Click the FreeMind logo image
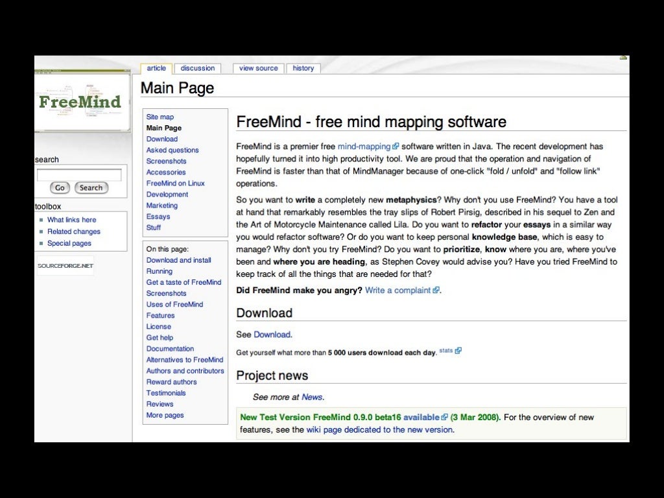The image size is (664, 498). tap(82, 101)
